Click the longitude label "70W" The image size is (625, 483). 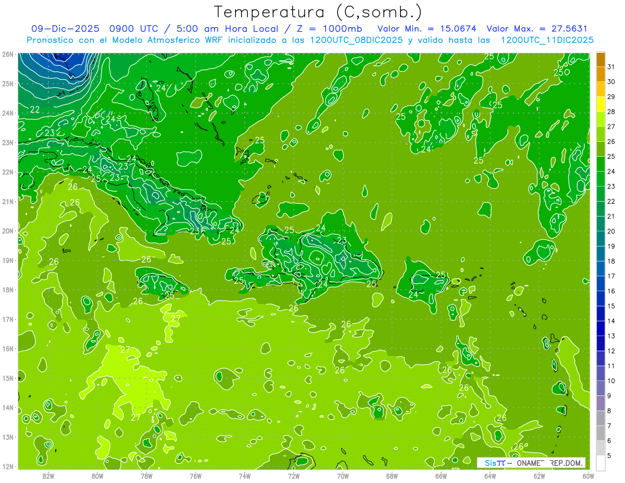(343, 475)
